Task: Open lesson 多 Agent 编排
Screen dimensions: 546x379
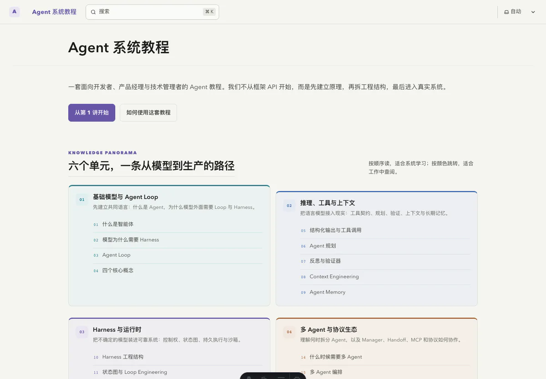Action: pos(385,372)
